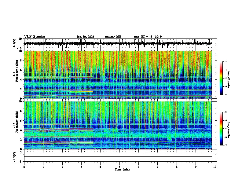Click the "ch.1(V)" waveform axis label
Image resolution: width=242 pixels, height=187 pixels.
[15, 43]
